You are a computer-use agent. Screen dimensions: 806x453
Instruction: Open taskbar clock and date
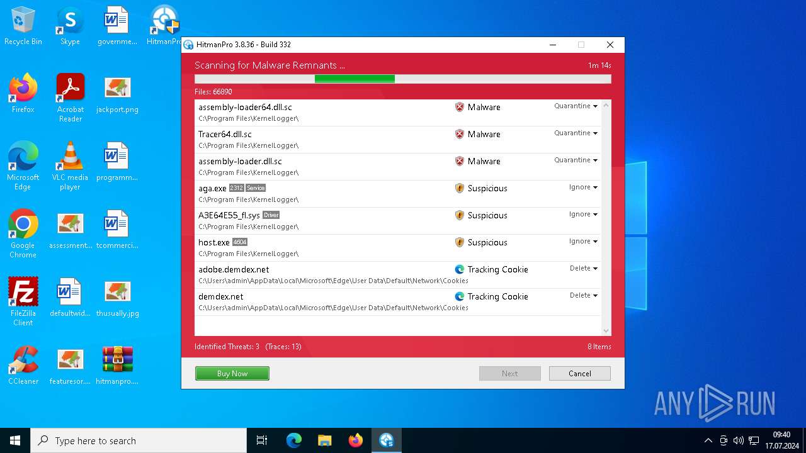point(781,440)
